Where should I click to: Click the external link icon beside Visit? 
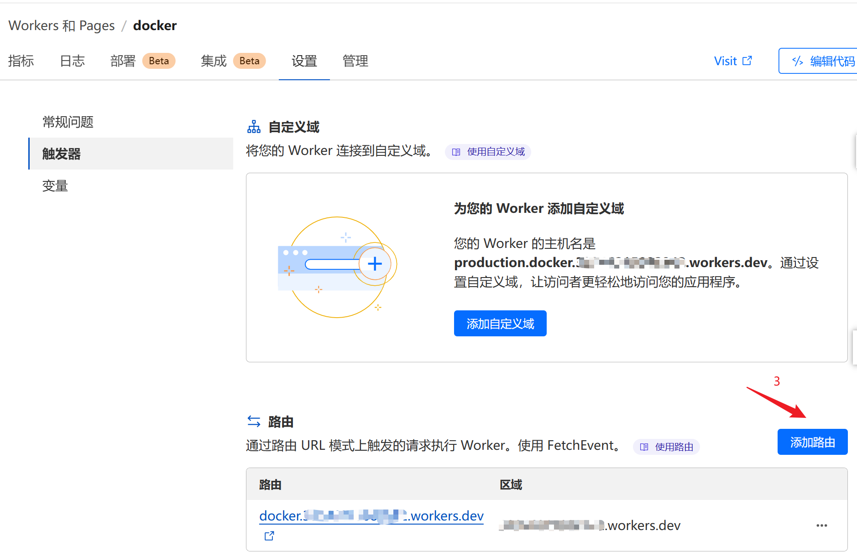point(747,60)
